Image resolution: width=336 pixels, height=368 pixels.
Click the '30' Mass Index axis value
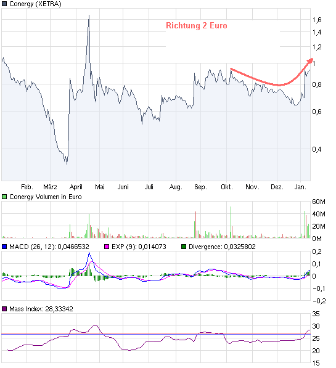[x=316, y=326]
